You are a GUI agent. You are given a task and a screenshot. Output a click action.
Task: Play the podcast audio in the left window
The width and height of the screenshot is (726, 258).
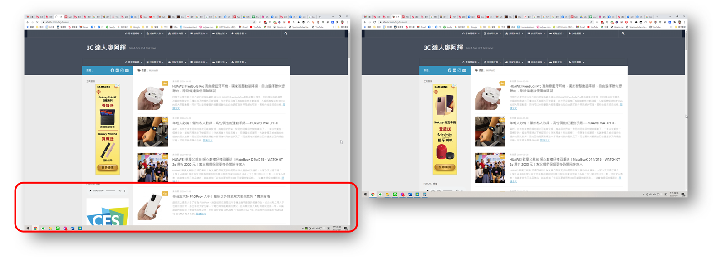(x=90, y=191)
